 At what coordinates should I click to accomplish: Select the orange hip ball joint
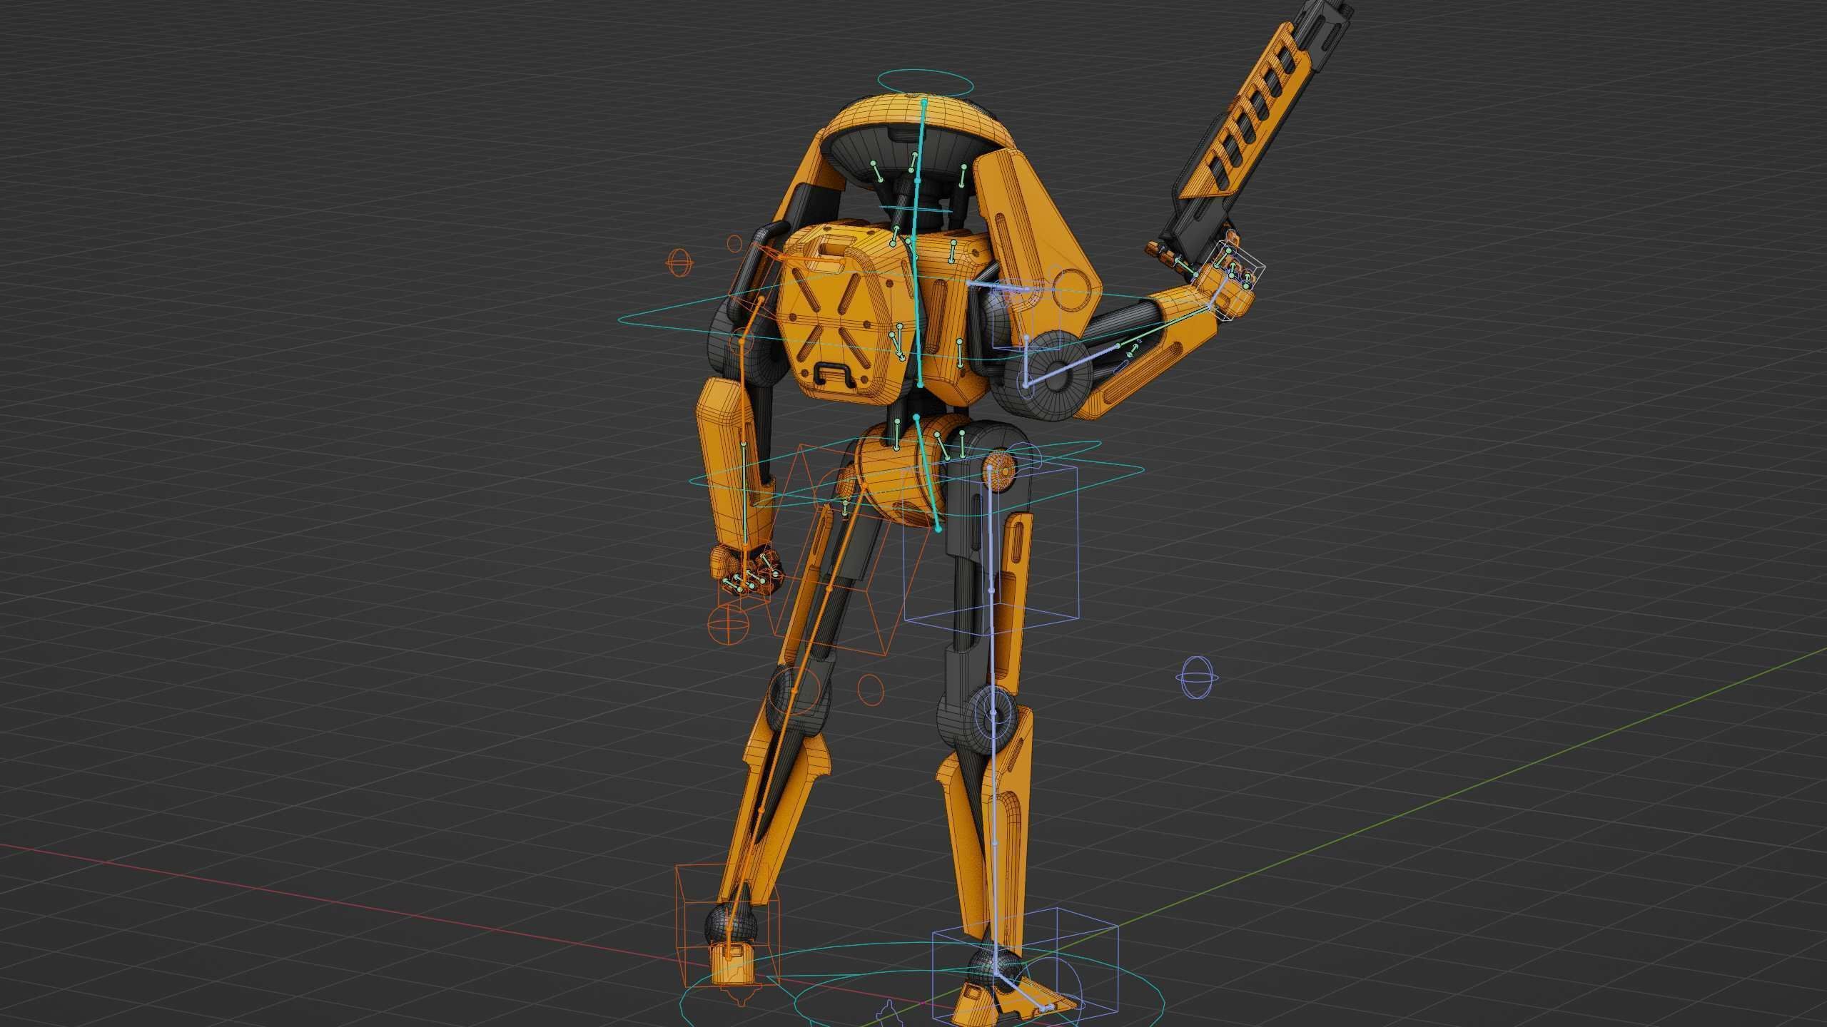(x=998, y=471)
